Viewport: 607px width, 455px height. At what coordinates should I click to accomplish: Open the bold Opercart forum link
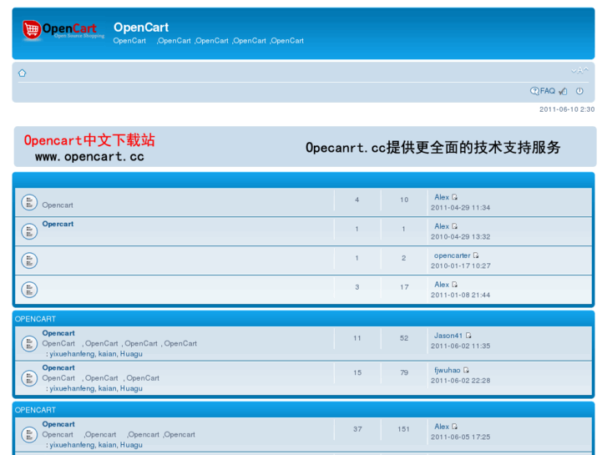(58, 224)
